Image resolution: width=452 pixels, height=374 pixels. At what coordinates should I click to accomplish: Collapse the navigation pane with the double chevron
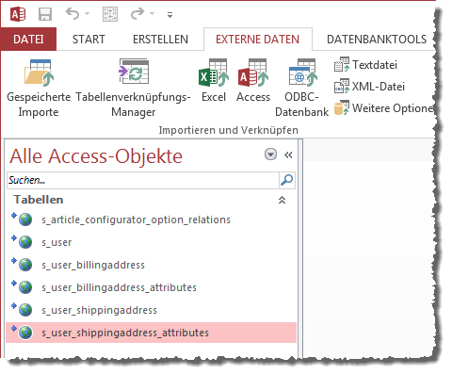(288, 154)
